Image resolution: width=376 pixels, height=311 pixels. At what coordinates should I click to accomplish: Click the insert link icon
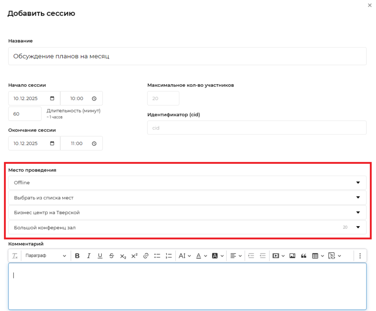click(146, 256)
